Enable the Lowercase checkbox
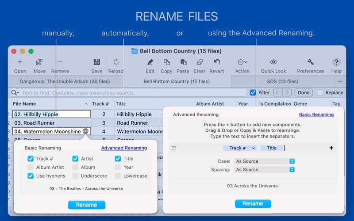Screen dimensions: 354x221 (x=118, y=176)
